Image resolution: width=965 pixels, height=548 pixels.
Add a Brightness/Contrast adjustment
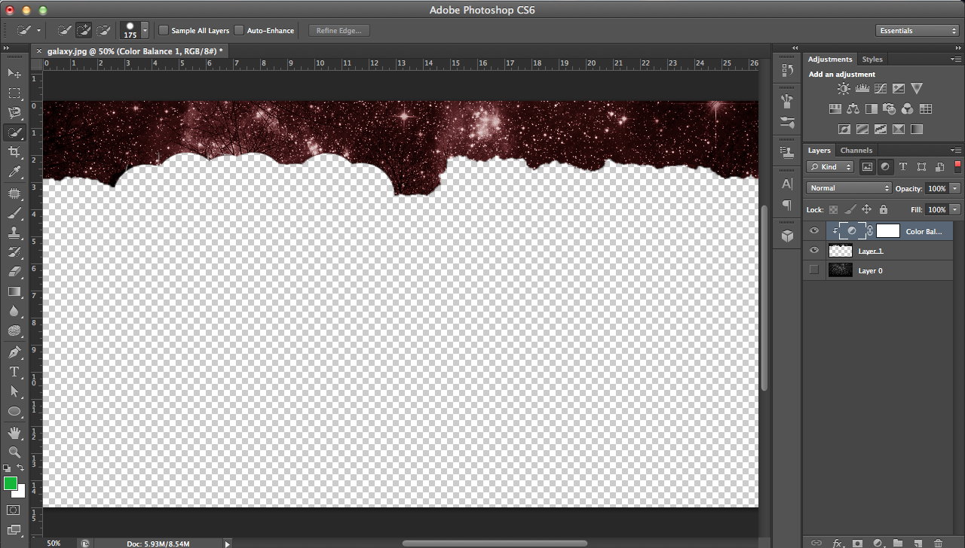pos(844,89)
